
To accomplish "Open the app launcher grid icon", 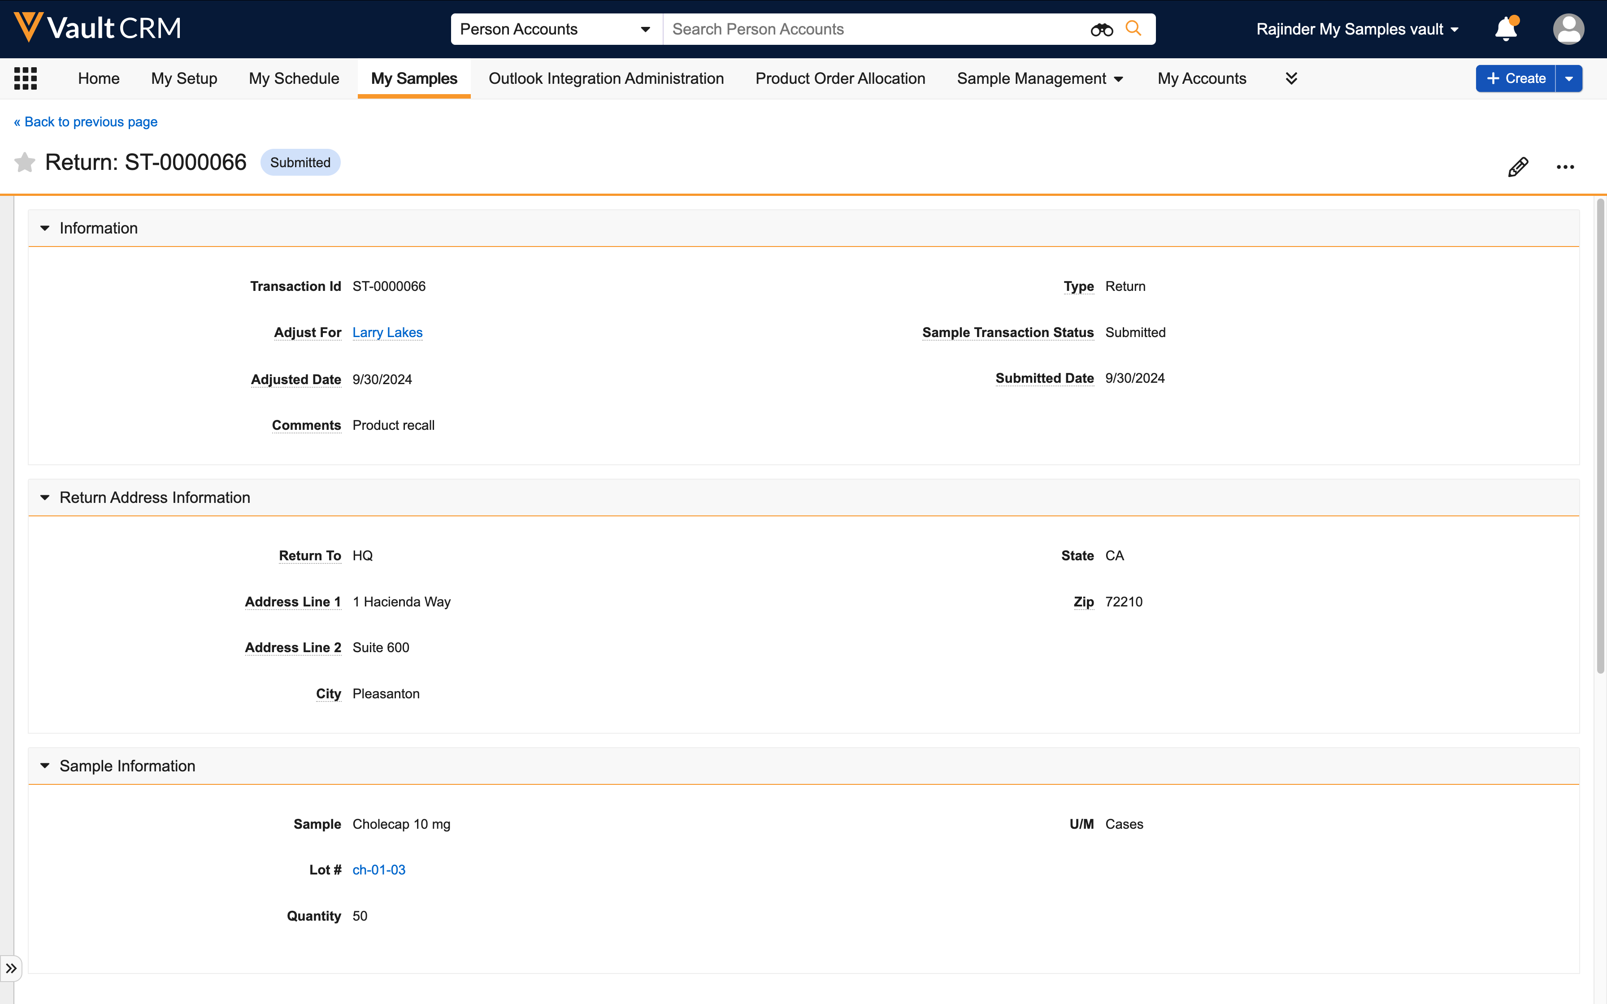I will 25,78.
